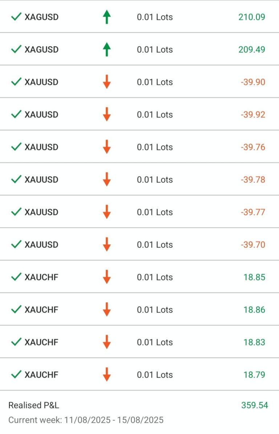Viewport: 279px width, 434px height.
Task: Click the down arrow in the -39.76 XAUUSD row
Action: (106, 147)
